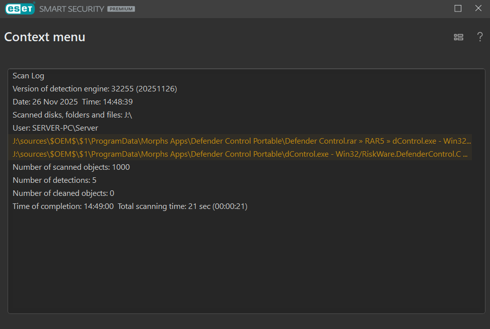490x329 pixels.
Task: Open the list view options icon
Action: click(458, 37)
